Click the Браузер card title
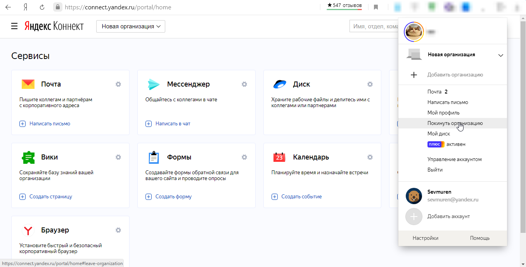The width and height of the screenshot is (526, 267). 55,230
